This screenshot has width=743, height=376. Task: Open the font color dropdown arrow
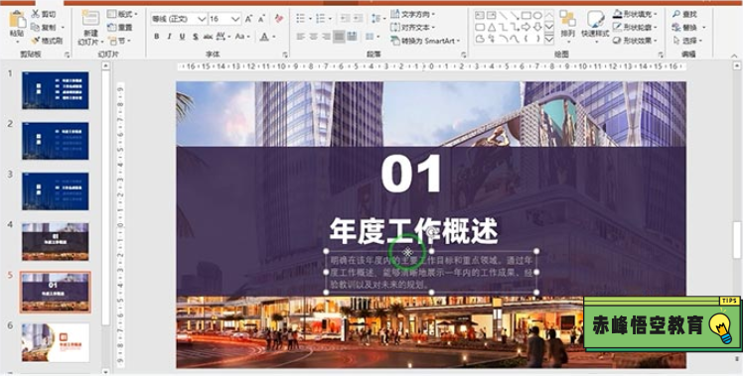coord(274,37)
